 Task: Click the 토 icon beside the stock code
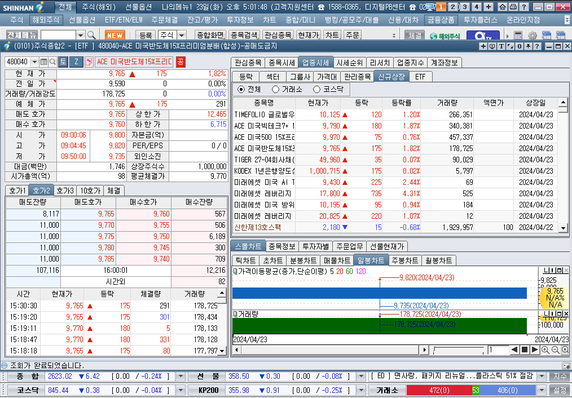[63, 62]
